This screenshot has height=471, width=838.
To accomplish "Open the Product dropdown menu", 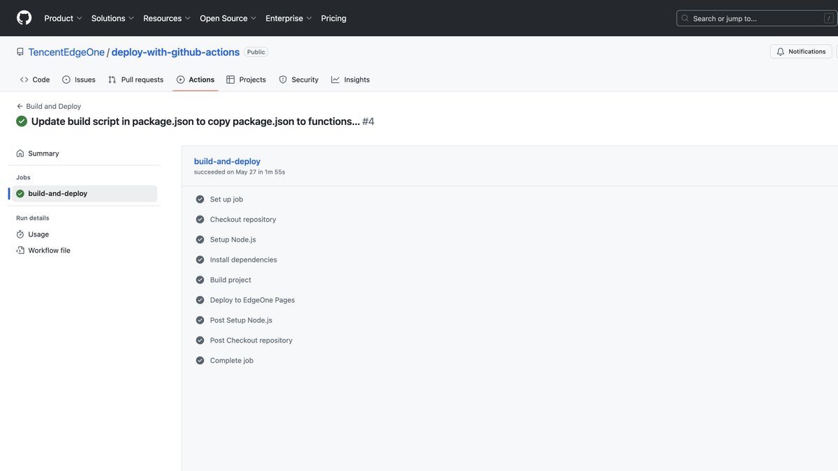I will 63,18.
